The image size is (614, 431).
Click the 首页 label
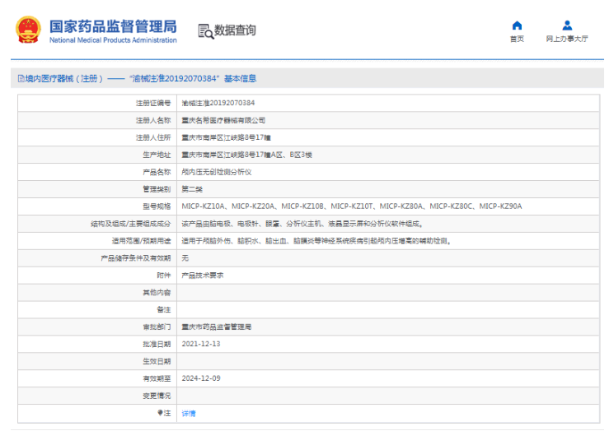[x=517, y=39]
